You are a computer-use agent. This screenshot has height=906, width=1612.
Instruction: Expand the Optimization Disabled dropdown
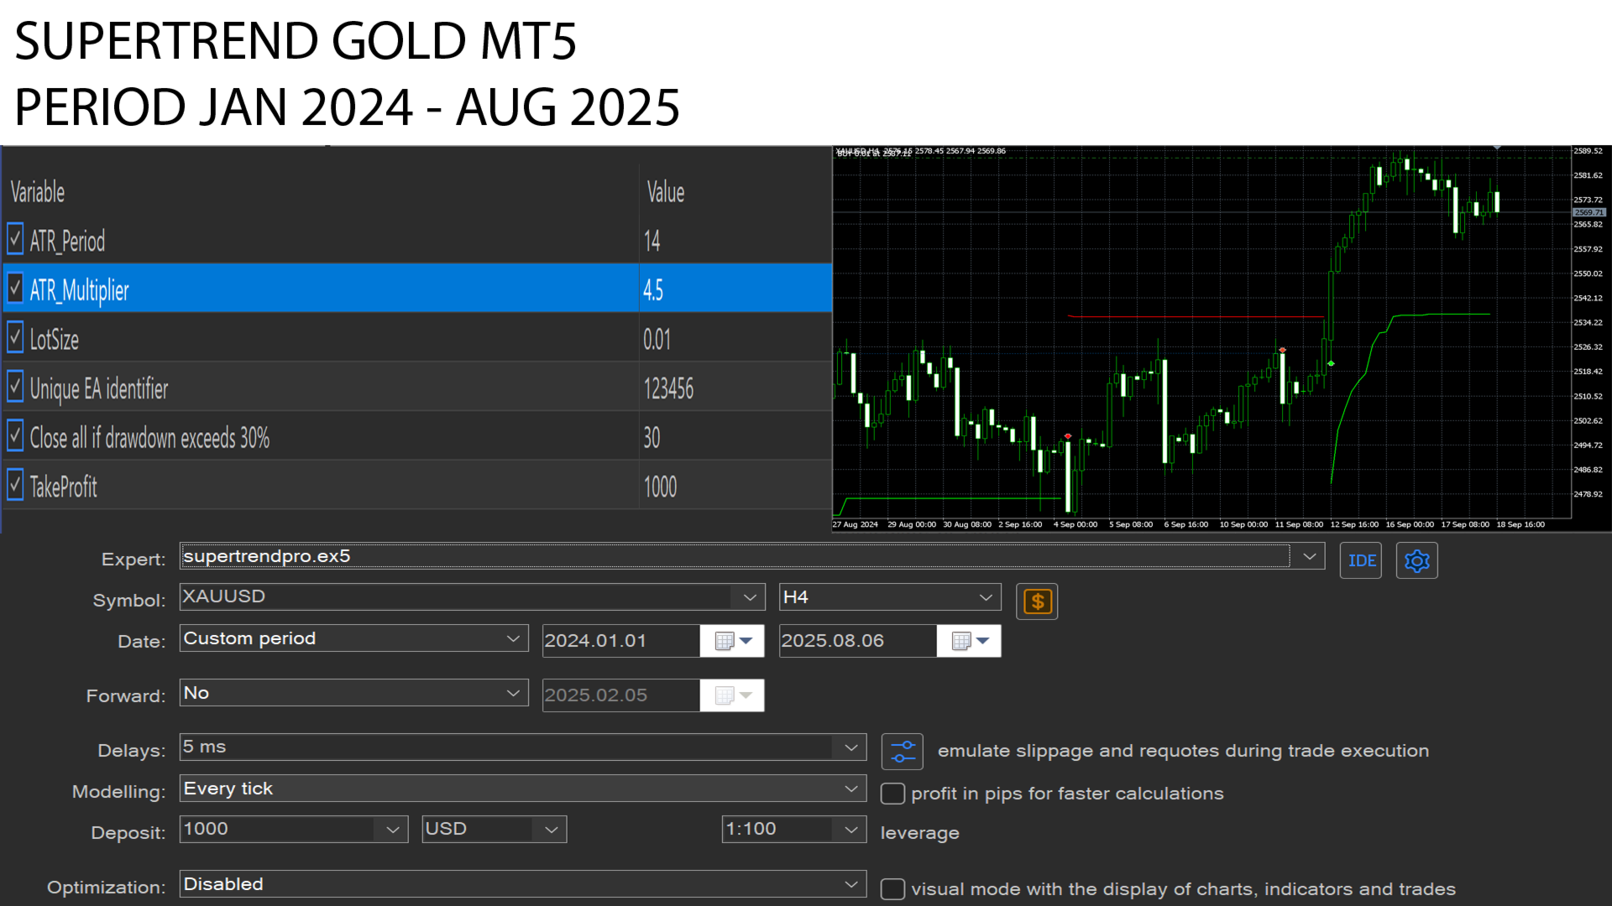click(x=850, y=884)
